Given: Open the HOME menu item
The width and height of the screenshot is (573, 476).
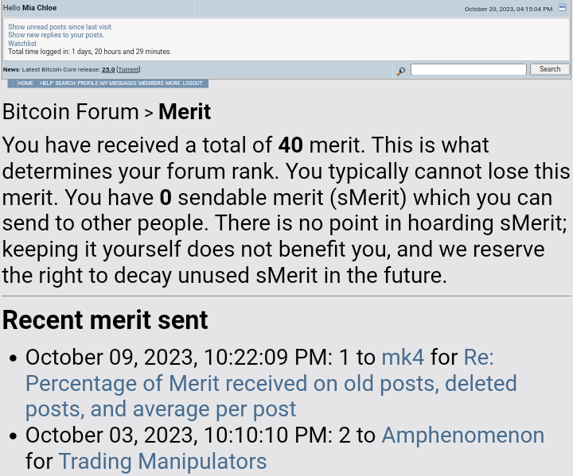Looking at the screenshot, I should [x=25, y=83].
